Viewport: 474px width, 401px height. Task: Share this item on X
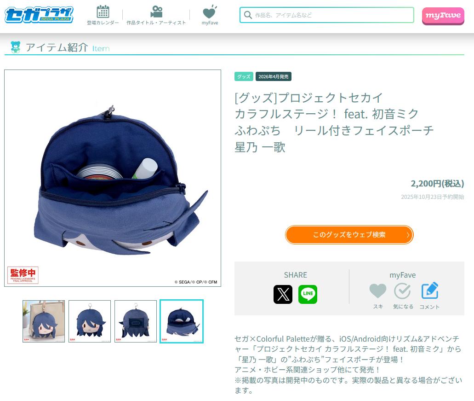[x=283, y=294]
